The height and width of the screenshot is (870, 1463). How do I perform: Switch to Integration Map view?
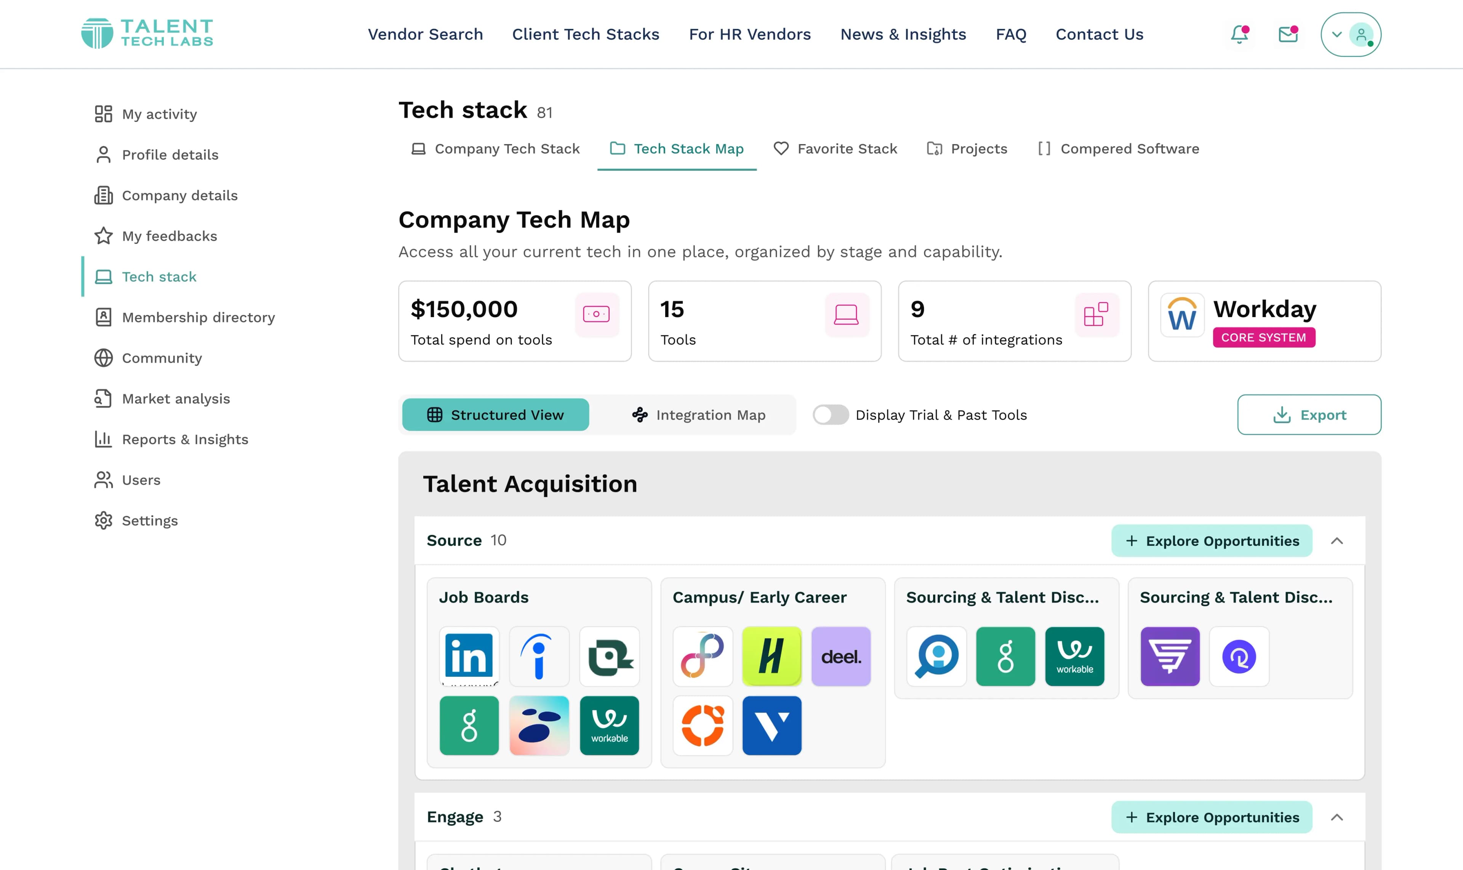699,415
